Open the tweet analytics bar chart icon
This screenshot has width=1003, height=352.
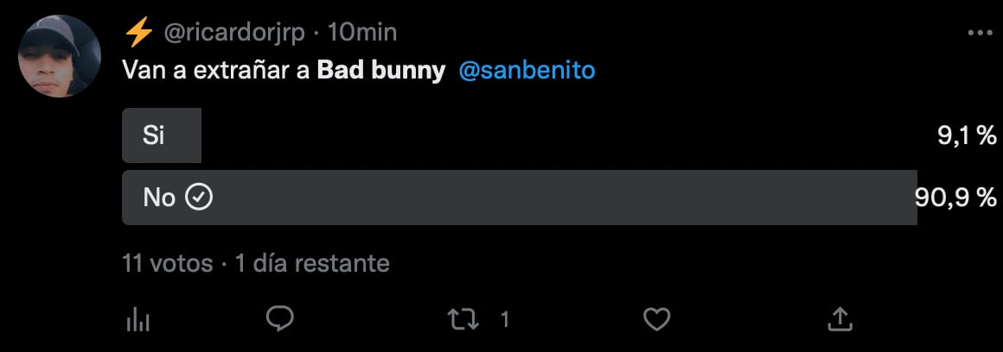tap(137, 320)
